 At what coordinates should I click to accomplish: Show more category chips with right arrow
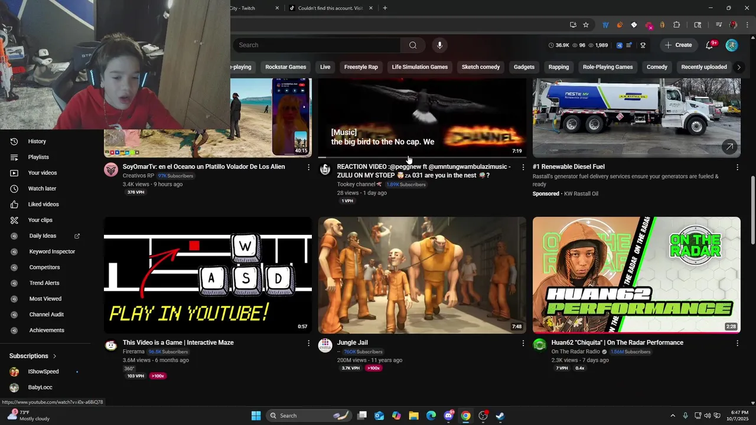tap(738, 67)
